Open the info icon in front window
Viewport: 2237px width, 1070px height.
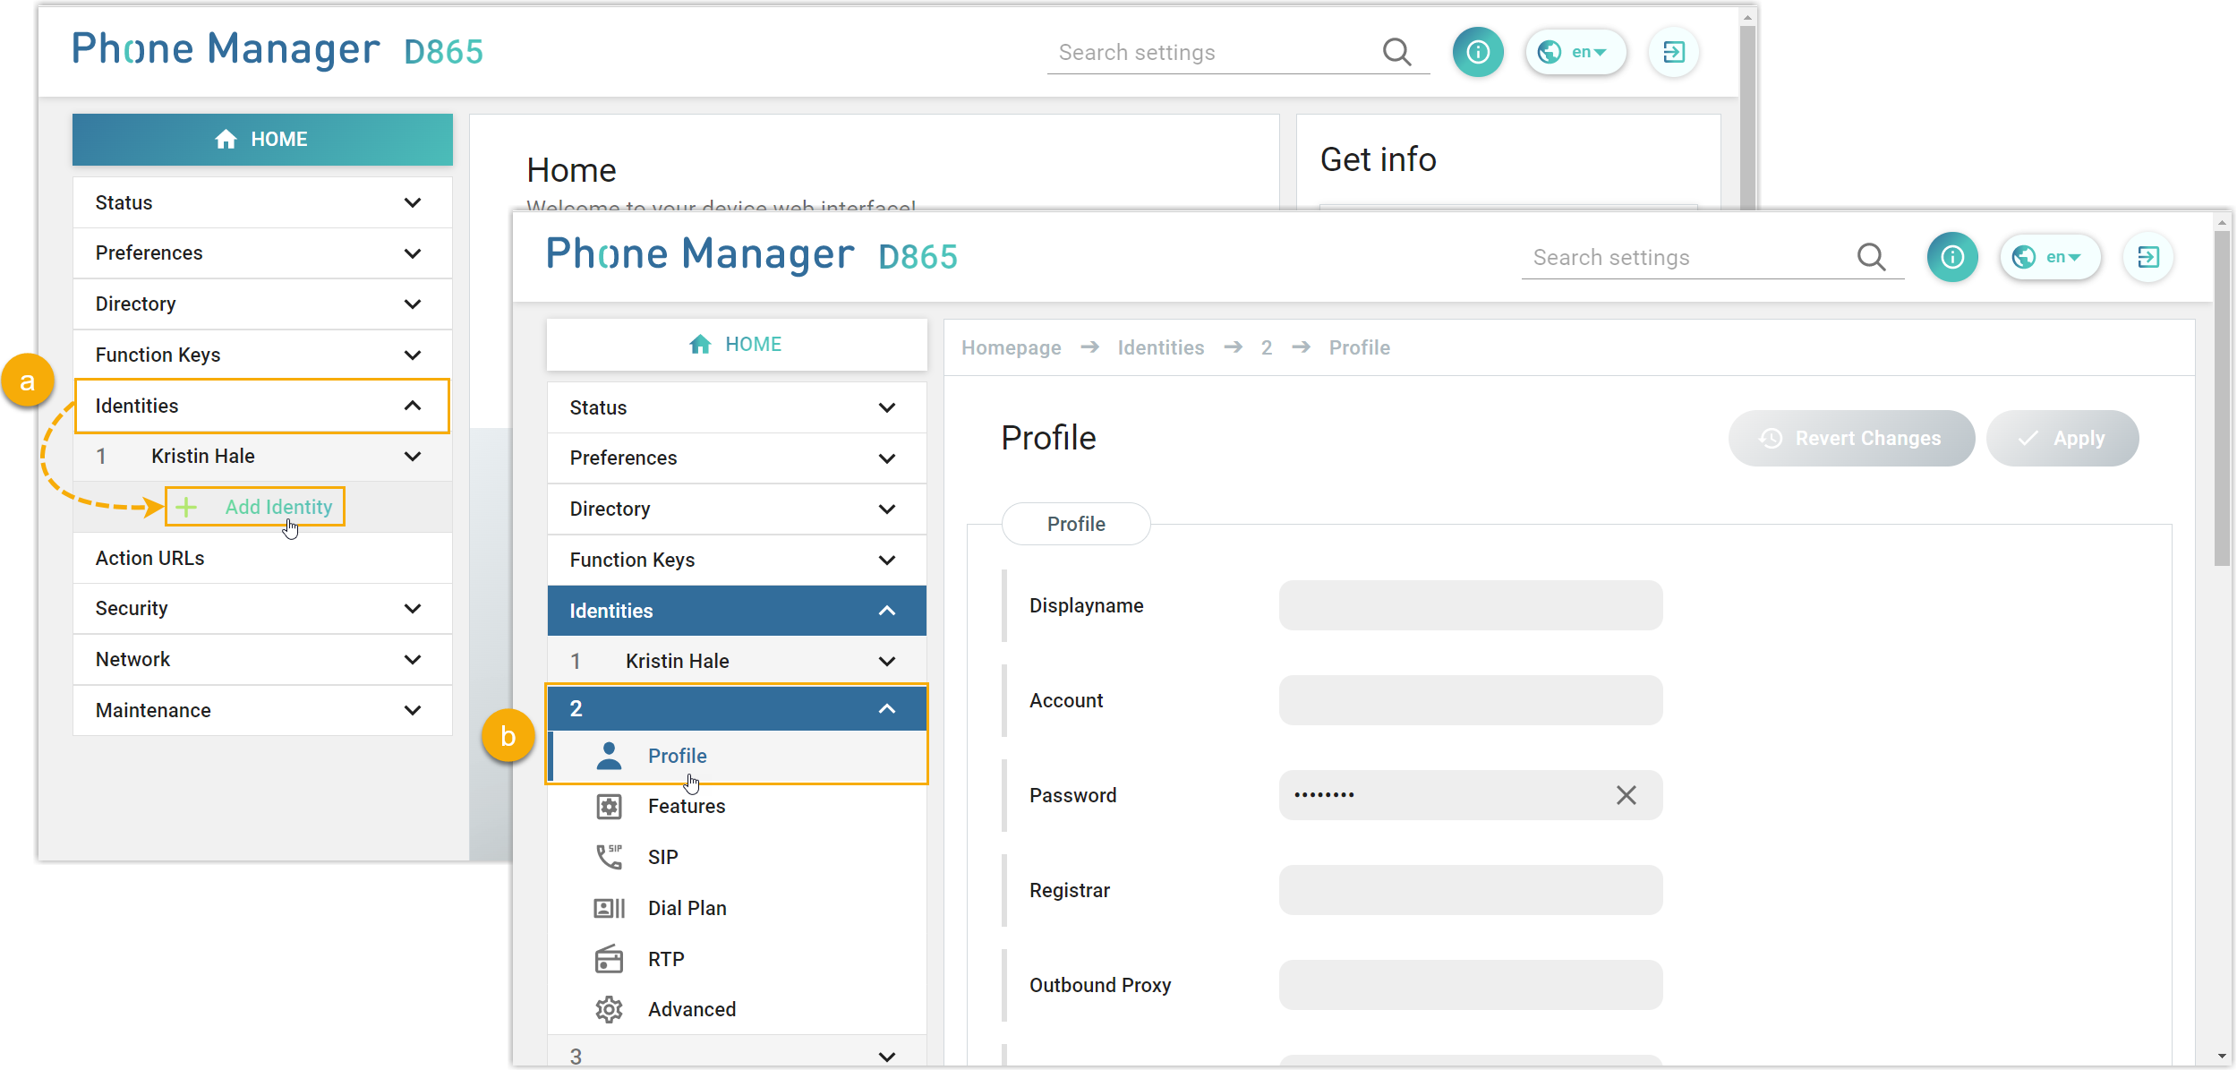tap(1952, 257)
